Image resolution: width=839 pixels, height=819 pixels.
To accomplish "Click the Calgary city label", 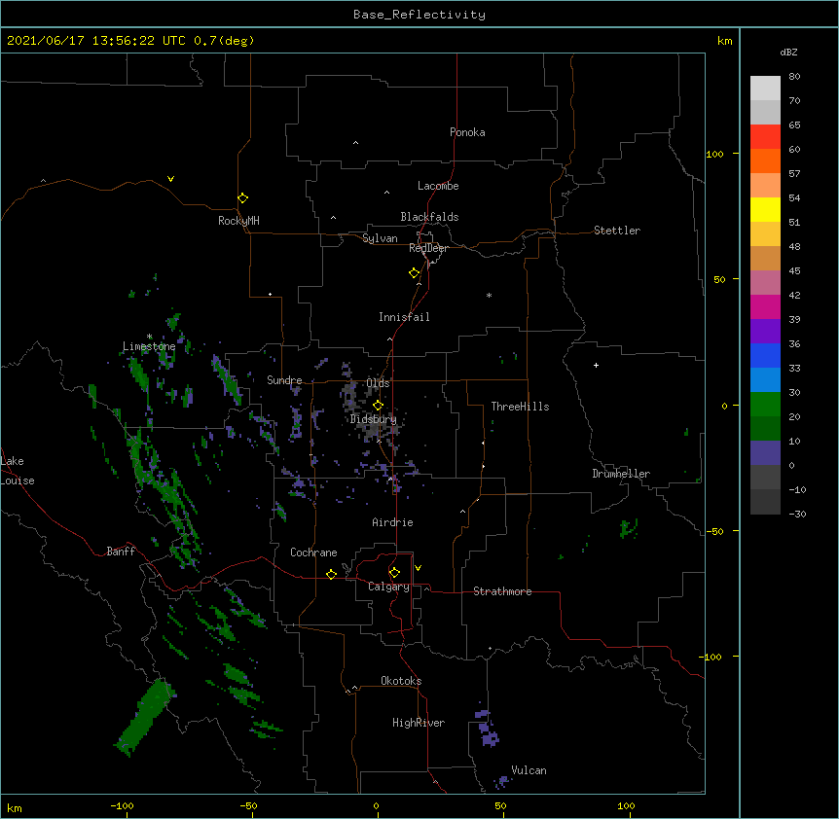I will point(388,587).
